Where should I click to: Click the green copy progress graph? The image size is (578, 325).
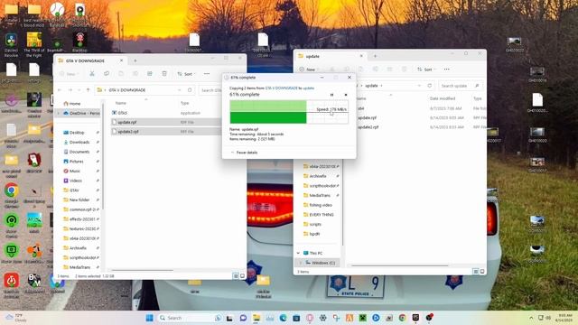(x=289, y=112)
